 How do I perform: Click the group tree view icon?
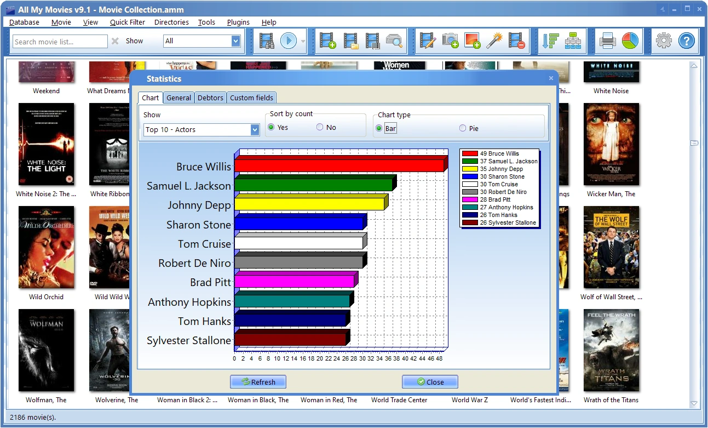click(x=573, y=41)
